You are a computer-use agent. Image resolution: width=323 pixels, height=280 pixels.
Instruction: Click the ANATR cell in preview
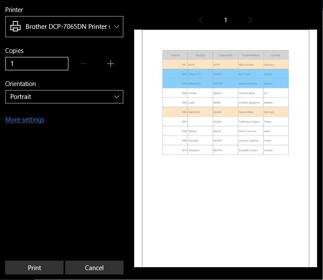pyautogui.click(x=225, y=74)
